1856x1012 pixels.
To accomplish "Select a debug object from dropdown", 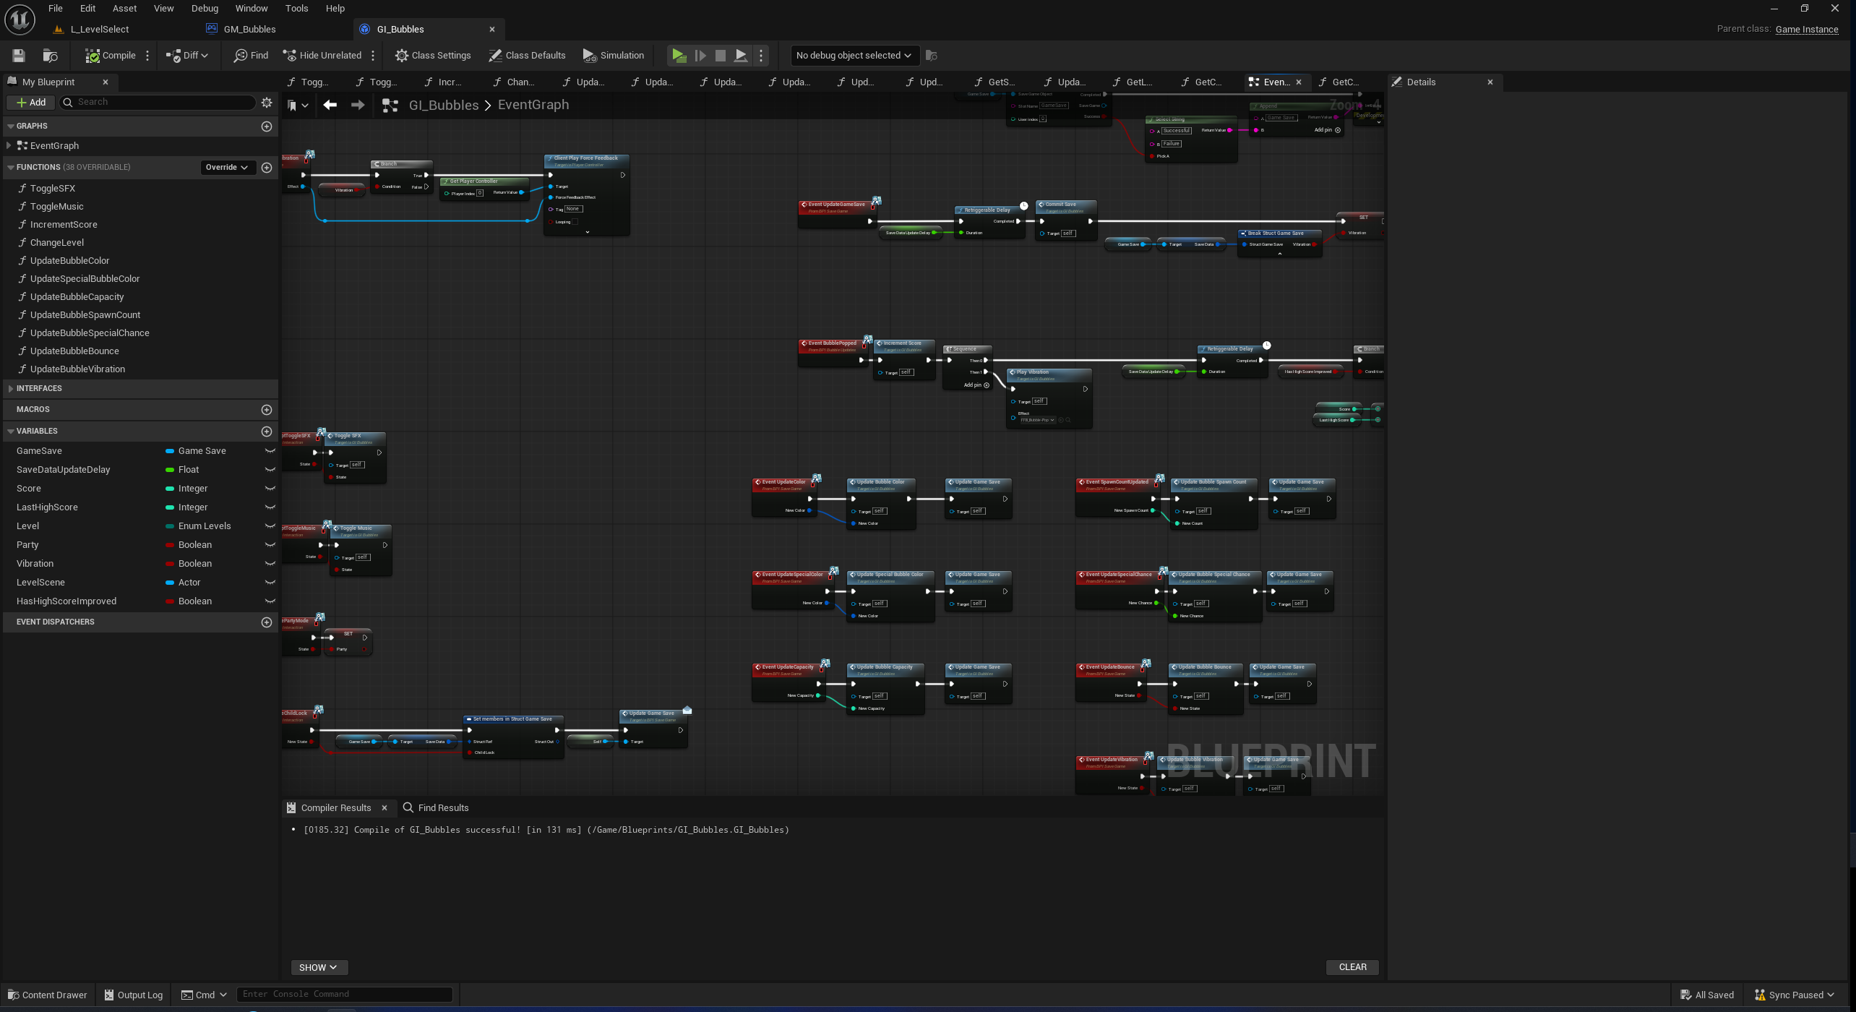I will click(x=854, y=56).
